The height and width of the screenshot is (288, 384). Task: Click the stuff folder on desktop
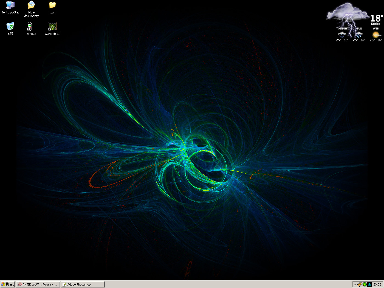tap(52, 5)
